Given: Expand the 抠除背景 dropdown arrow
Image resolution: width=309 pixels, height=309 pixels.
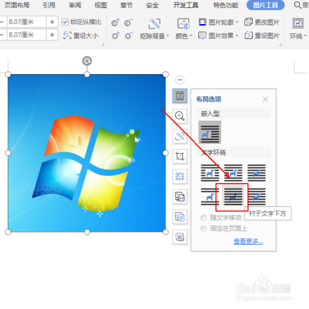Looking at the screenshot, I should tap(167, 36).
